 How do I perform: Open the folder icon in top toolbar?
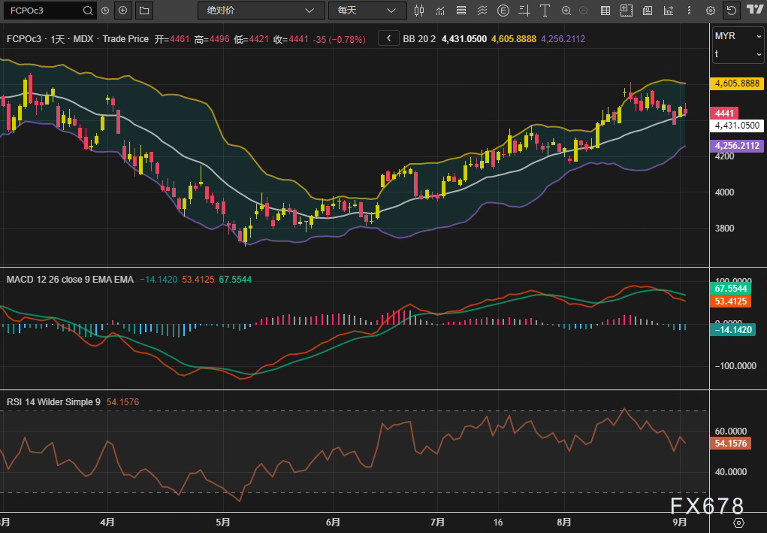[143, 11]
